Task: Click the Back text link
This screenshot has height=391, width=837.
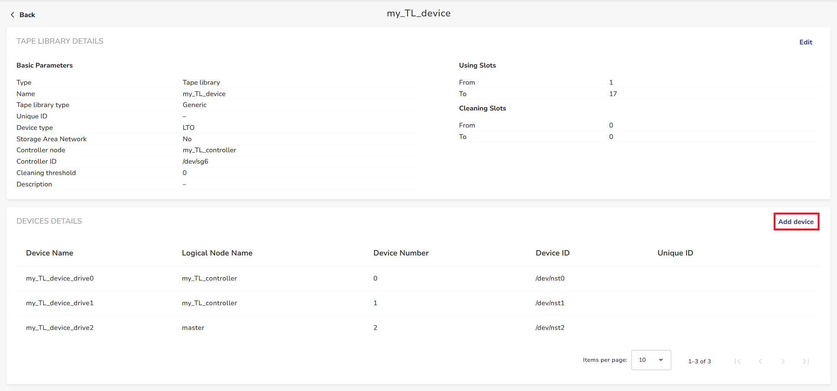Action: point(27,15)
